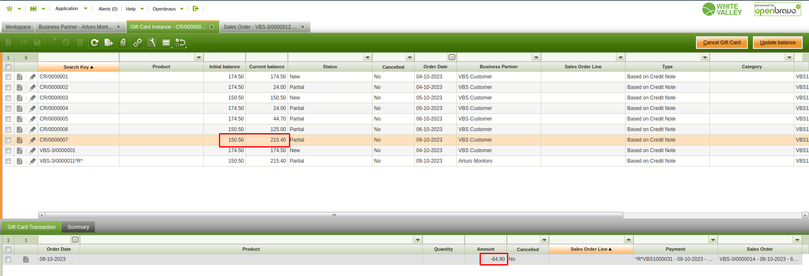Toggle the select-all checkbox in main grid header

(x=8, y=67)
